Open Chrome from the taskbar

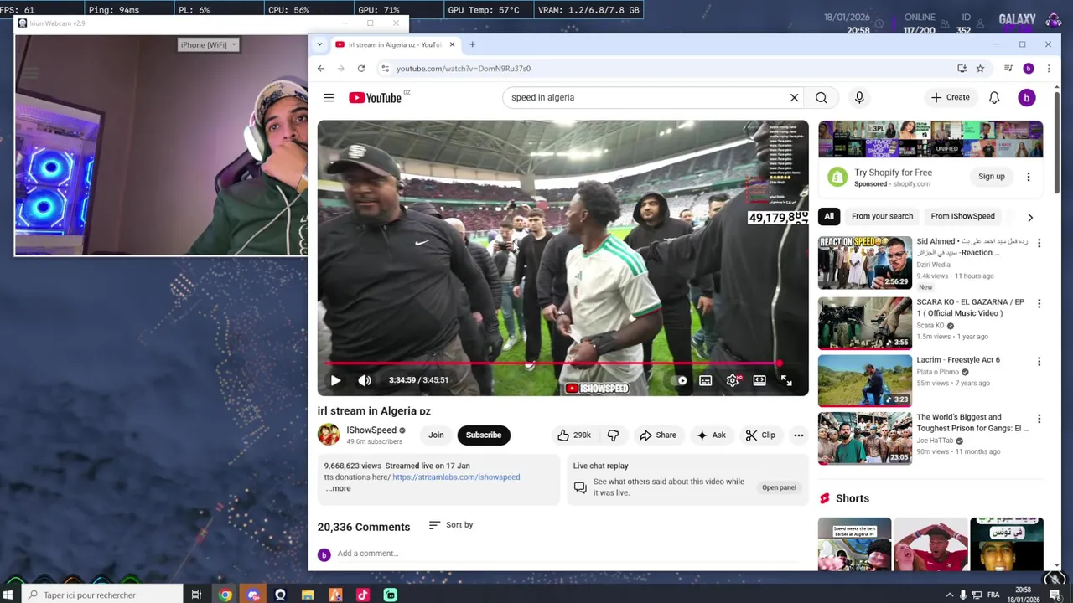[x=225, y=595]
